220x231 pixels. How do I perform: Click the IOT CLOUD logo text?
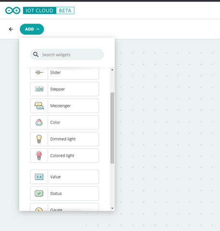point(39,11)
